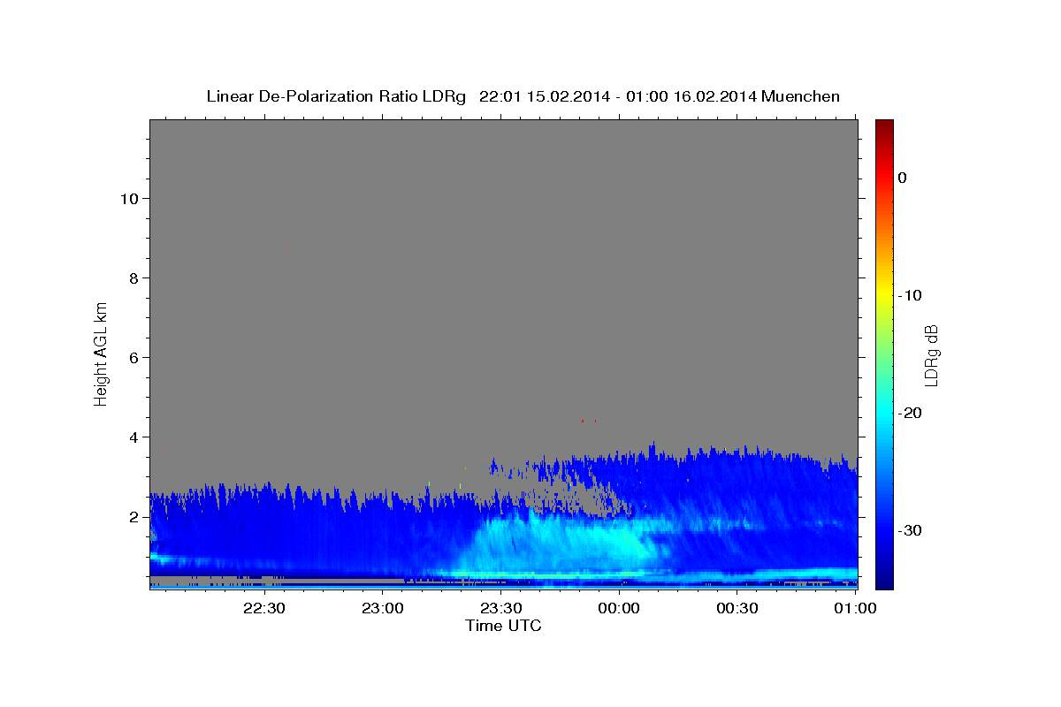
Task: Click the 'LDRg dB' colorbar label
Action: click(x=930, y=354)
